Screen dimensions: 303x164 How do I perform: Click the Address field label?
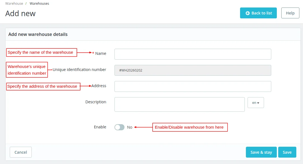pyautogui.click(x=99, y=86)
